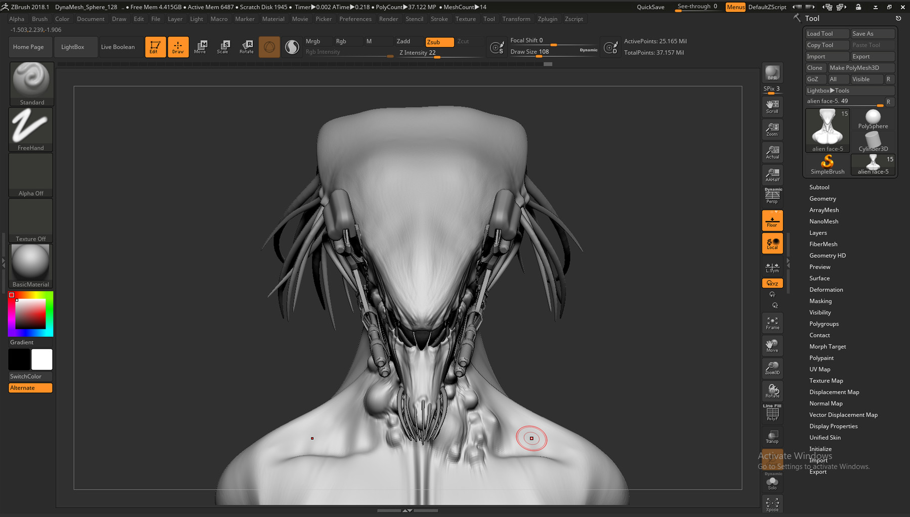Viewport: 910px width, 517px height.
Task: Toggle the Floor grid display
Action: coord(772,220)
